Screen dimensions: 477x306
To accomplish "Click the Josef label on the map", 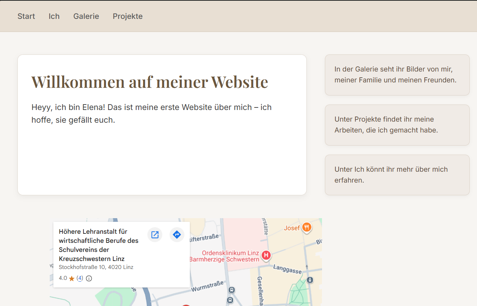I will pyautogui.click(x=292, y=228).
